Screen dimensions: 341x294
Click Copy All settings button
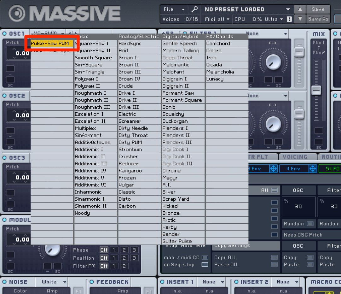[246, 257]
